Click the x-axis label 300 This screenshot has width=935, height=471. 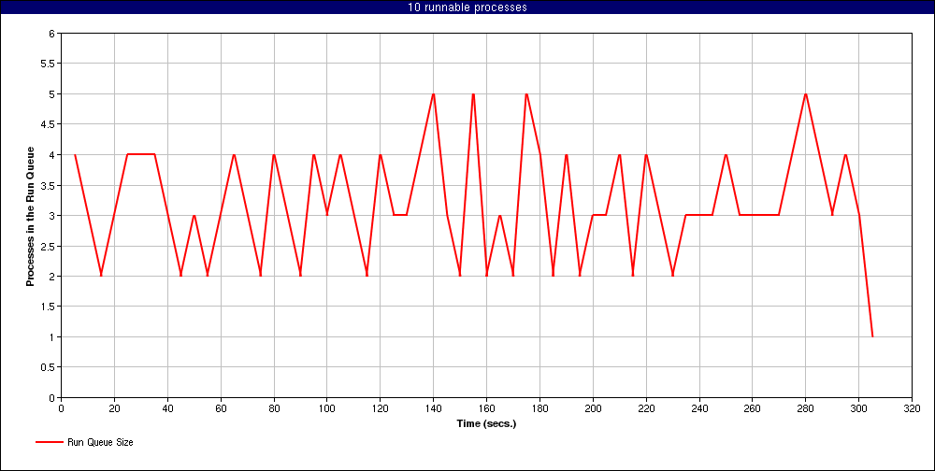pyautogui.click(x=858, y=408)
